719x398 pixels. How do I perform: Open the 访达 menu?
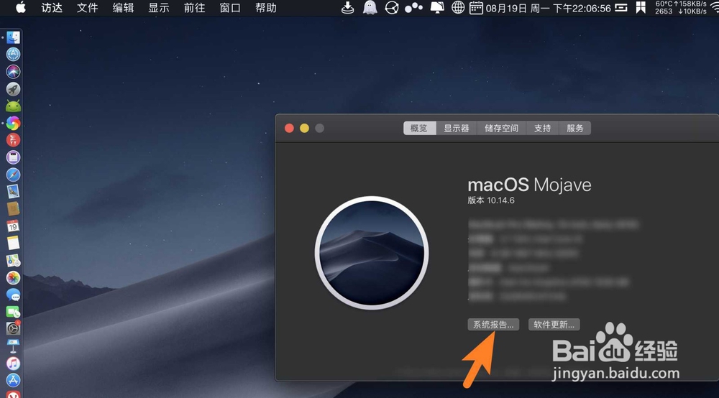point(52,8)
